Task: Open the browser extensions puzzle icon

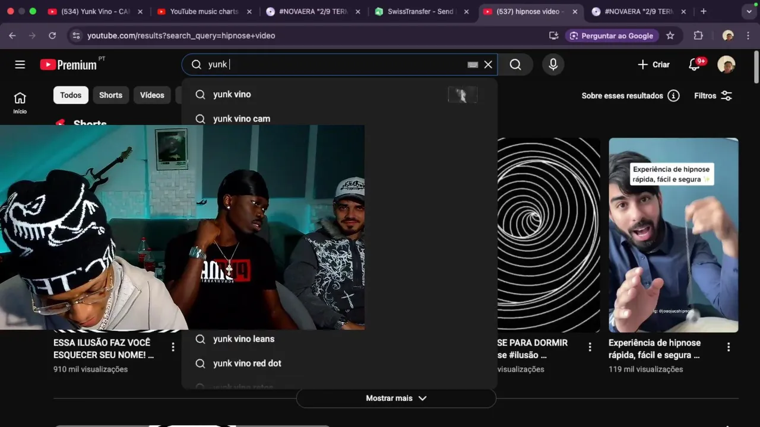Action: 698,36
